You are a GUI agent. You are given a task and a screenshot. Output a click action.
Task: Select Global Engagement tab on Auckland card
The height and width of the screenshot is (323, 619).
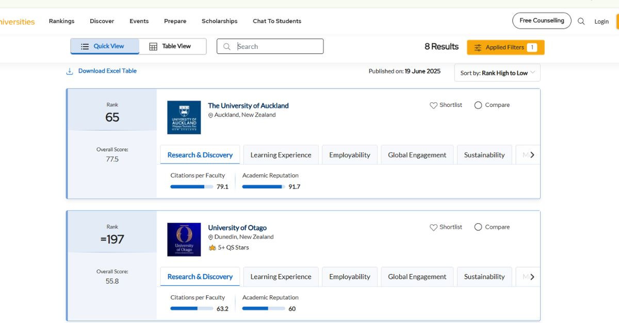pos(417,155)
